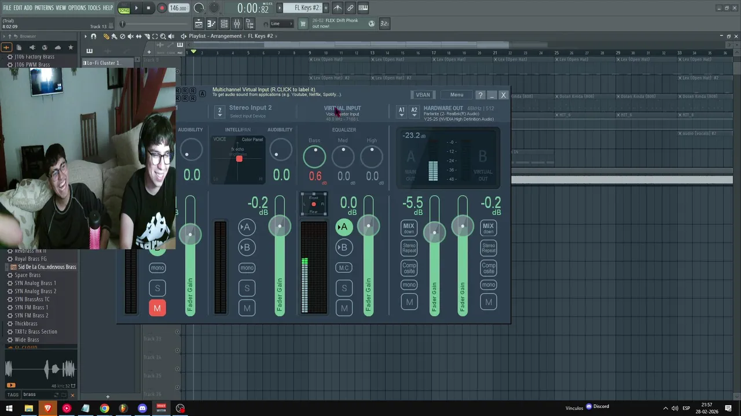Open the Browser view toolbar icon
741x416 pixels.
coord(250,24)
